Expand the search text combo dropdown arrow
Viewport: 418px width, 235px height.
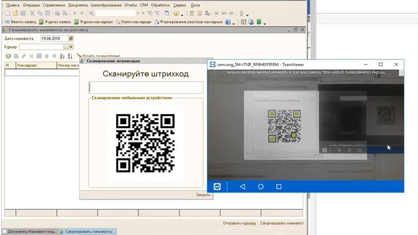pyautogui.click(x=138, y=13)
